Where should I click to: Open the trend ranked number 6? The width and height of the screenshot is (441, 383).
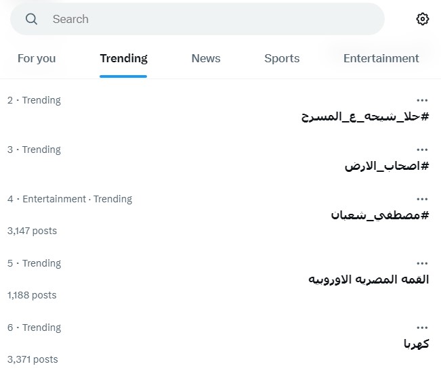click(416, 344)
